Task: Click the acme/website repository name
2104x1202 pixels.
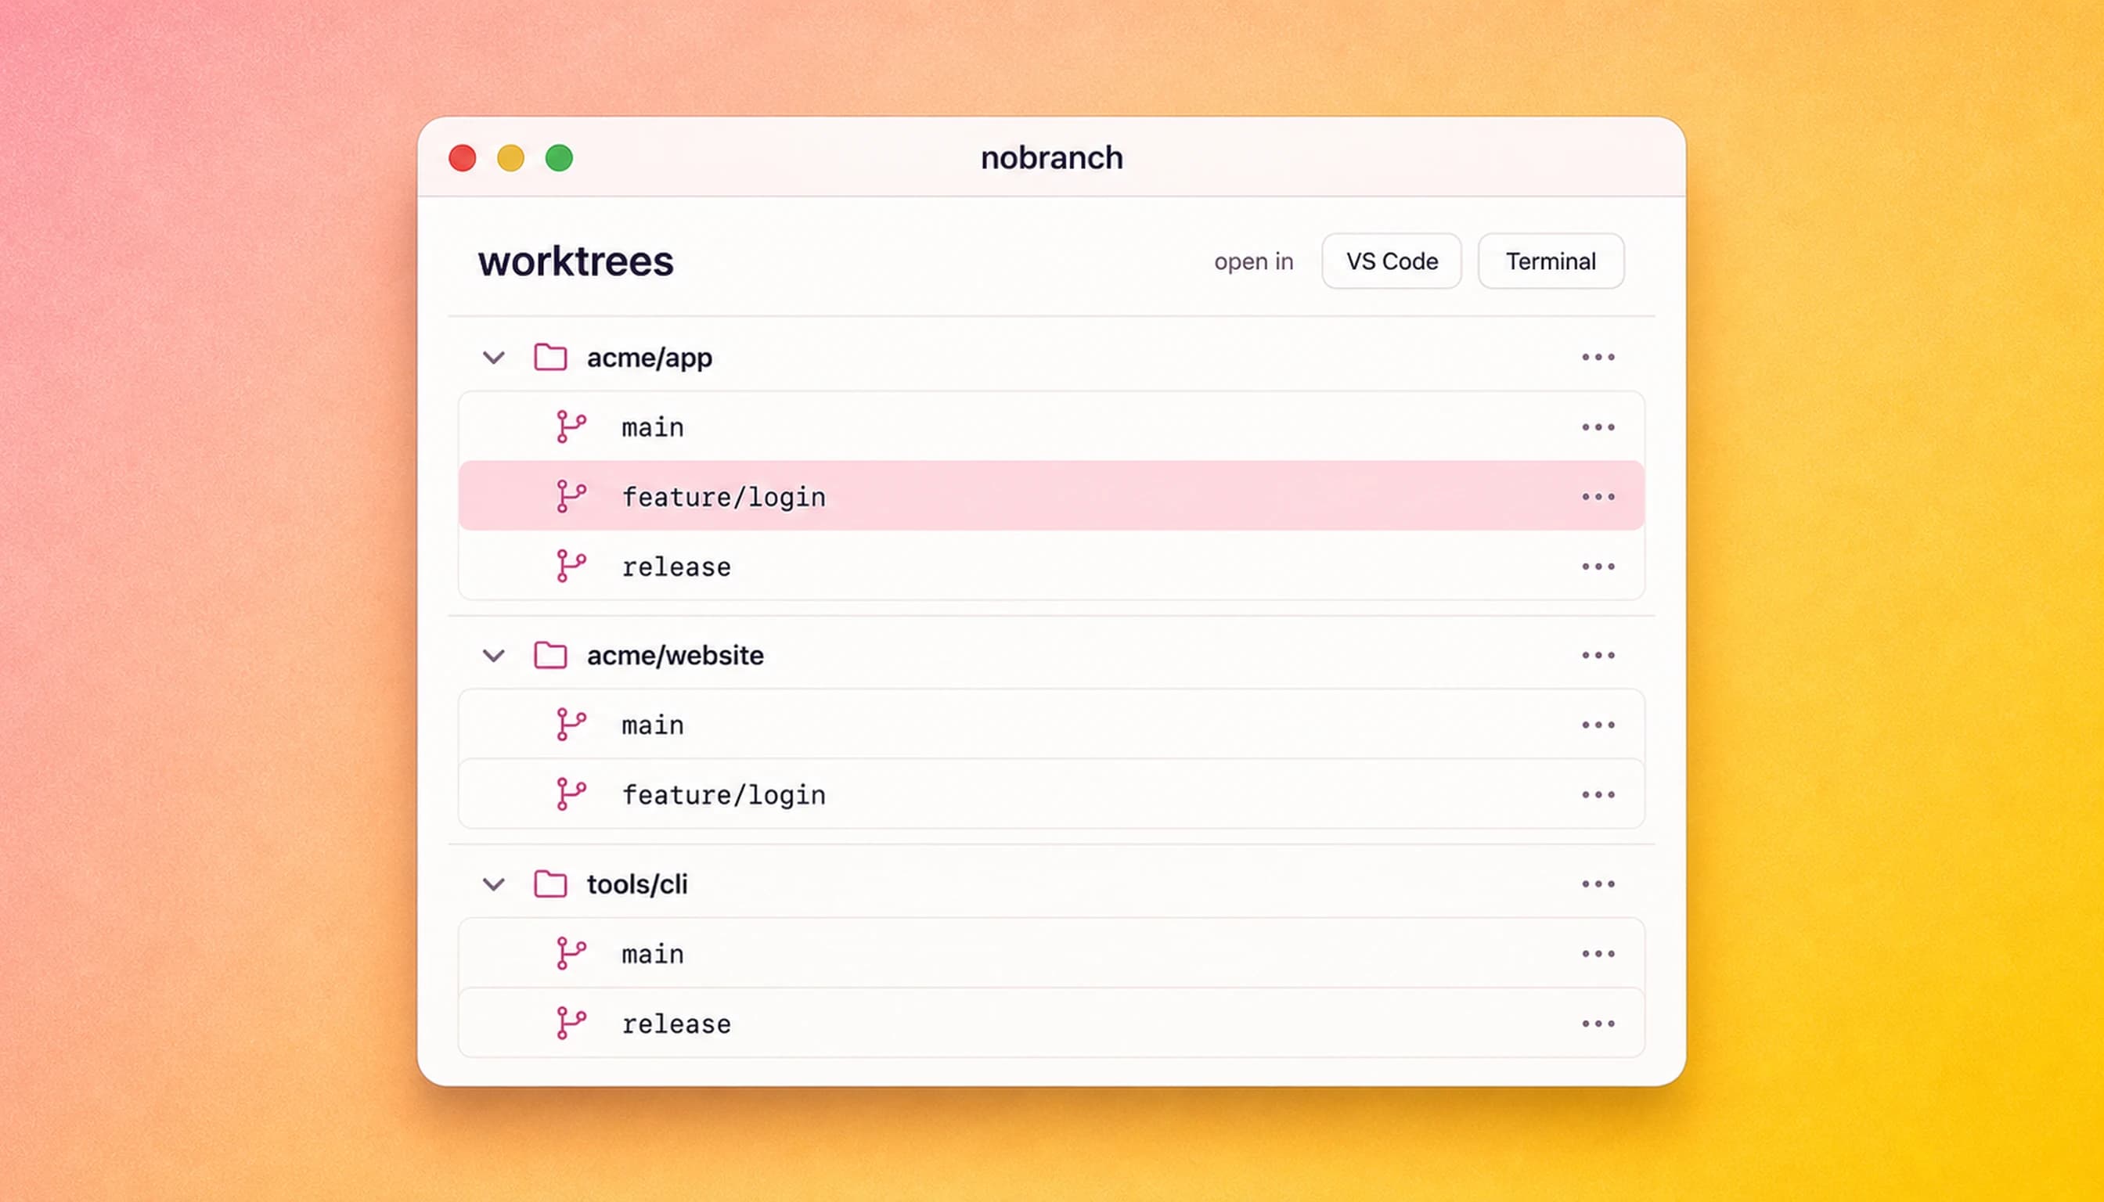Action: [676, 656]
